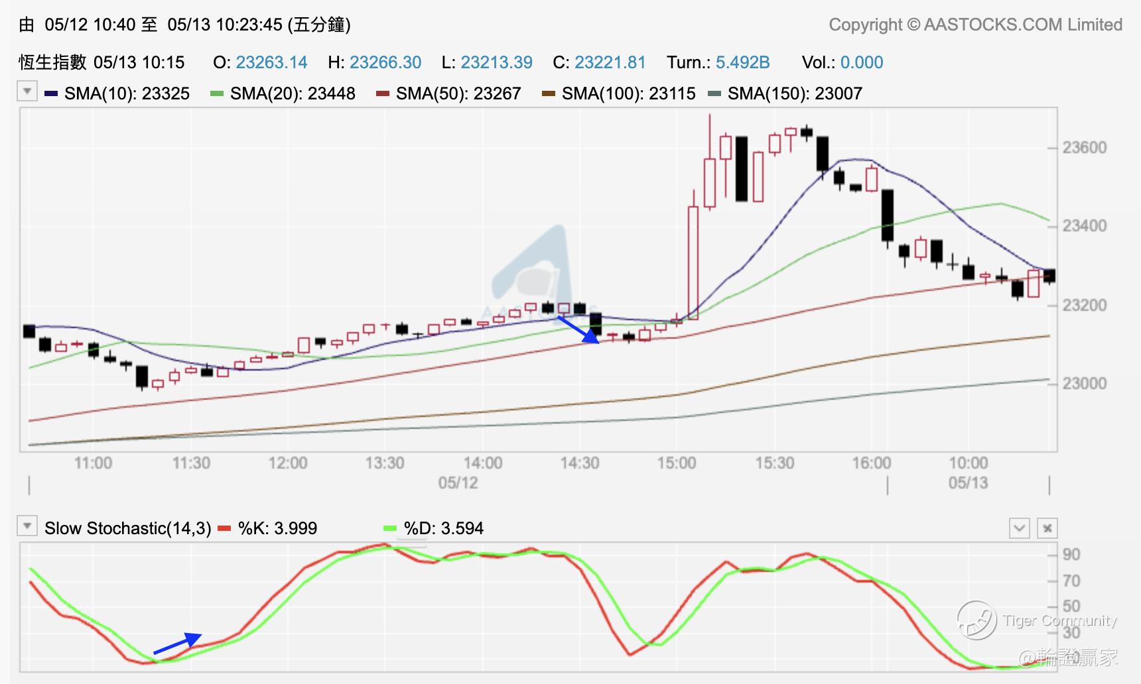The height and width of the screenshot is (684, 1141).
Task: Click the 13:30 time axis label
Action: click(x=385, y=463)
